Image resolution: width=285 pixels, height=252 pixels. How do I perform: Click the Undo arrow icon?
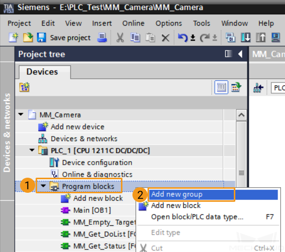point(183,38)
